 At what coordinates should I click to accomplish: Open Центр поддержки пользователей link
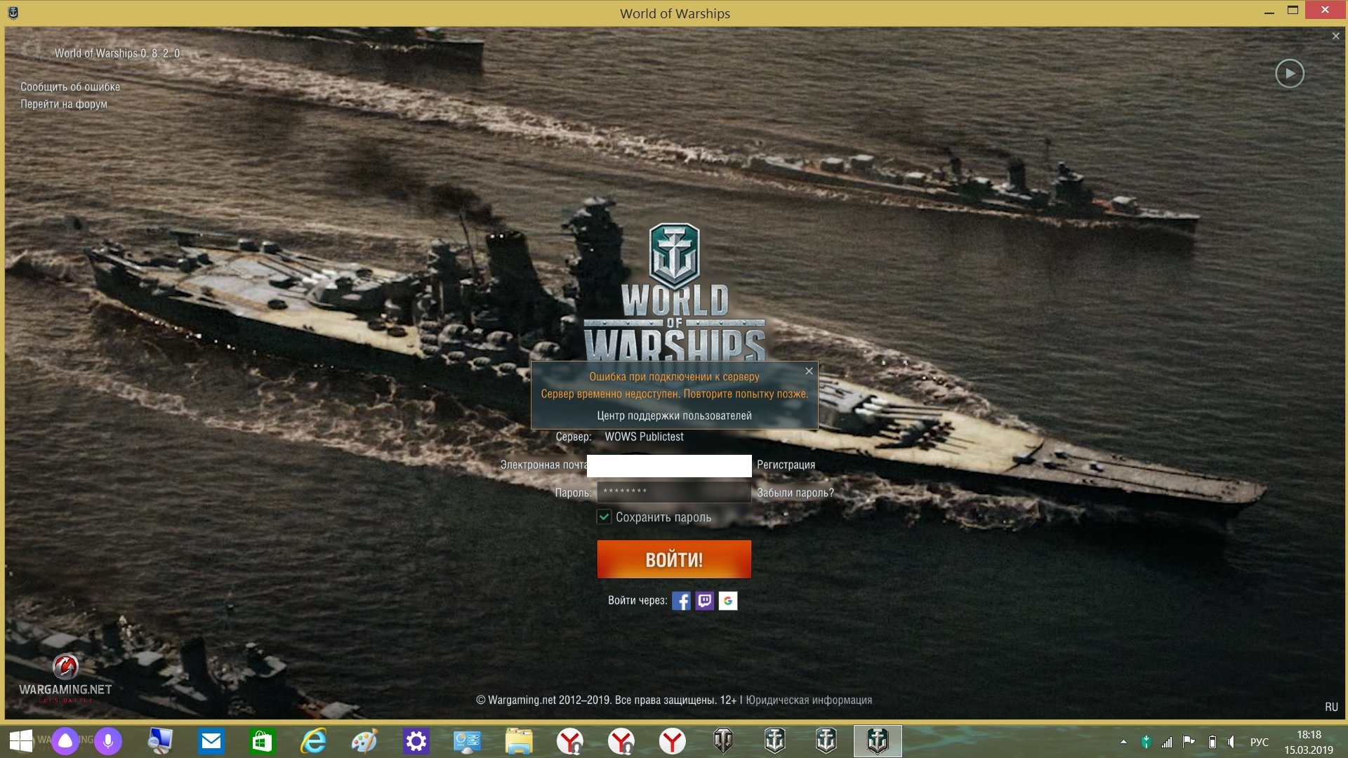point(674,415)
